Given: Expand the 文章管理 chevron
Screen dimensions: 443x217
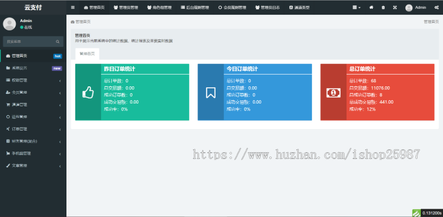Looking at the screenshot, I should click(x=60, y=166).
